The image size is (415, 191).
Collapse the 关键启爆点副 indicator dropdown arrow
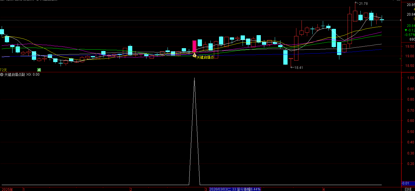[2, 75]
